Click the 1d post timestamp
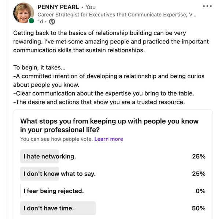 point(40,22)
